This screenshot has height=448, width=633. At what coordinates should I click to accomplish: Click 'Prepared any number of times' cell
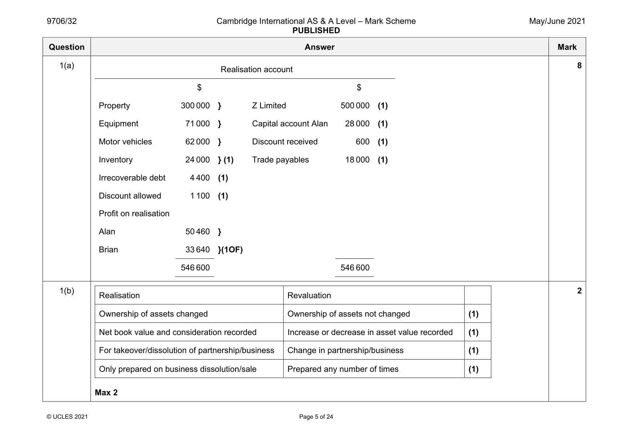tap(374, 369)
